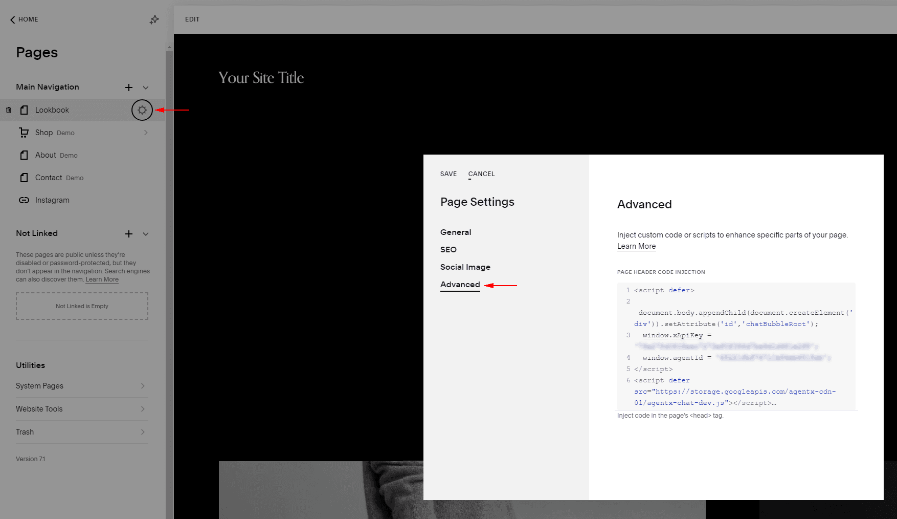Click into the page header code injection editor
Screen dimensions: 897x519
coord(736,346)
